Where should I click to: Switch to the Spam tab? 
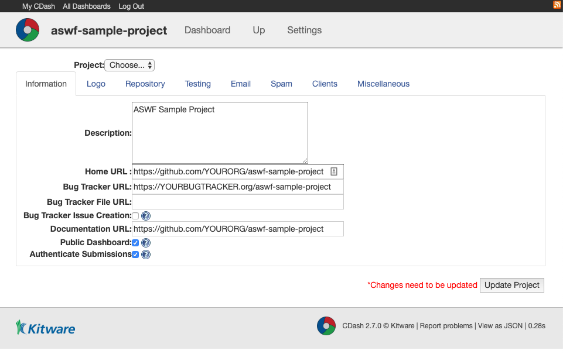pyautogui.click(x=281, y=84)
